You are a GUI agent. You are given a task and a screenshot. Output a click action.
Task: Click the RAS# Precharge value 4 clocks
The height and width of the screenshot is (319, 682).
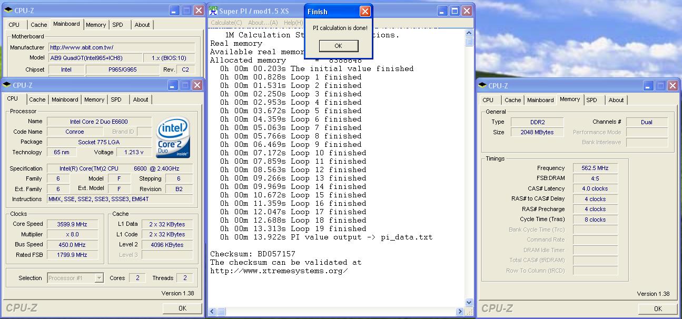tap(596, 209)
